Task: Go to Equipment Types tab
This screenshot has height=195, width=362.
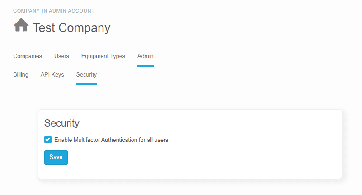Action: pyautogui.click(x=103, y=56)
